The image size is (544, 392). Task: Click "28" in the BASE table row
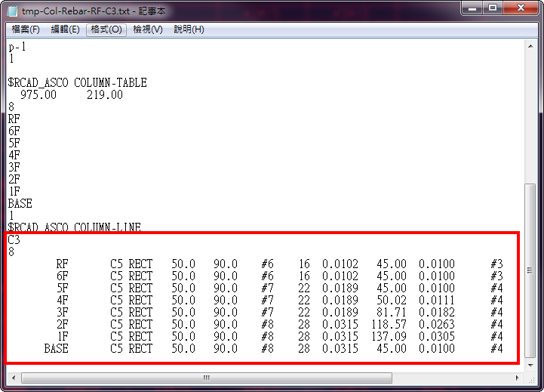pyautogui.click(x=304, y=348)
